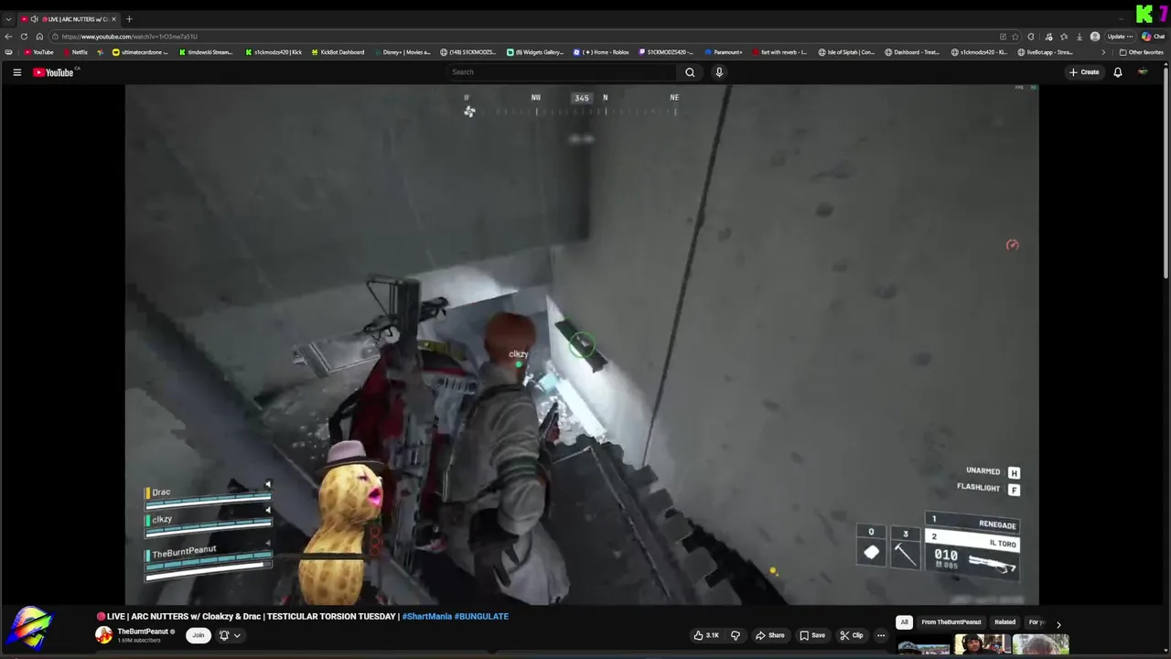1171x659 pixels.
Task: Open the Paramount+ bookmark
Action: pos(724,52)
